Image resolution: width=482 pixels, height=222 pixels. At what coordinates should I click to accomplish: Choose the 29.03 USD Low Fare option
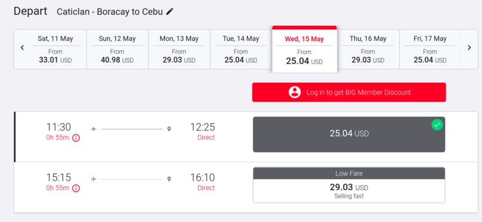coord(349,185)
